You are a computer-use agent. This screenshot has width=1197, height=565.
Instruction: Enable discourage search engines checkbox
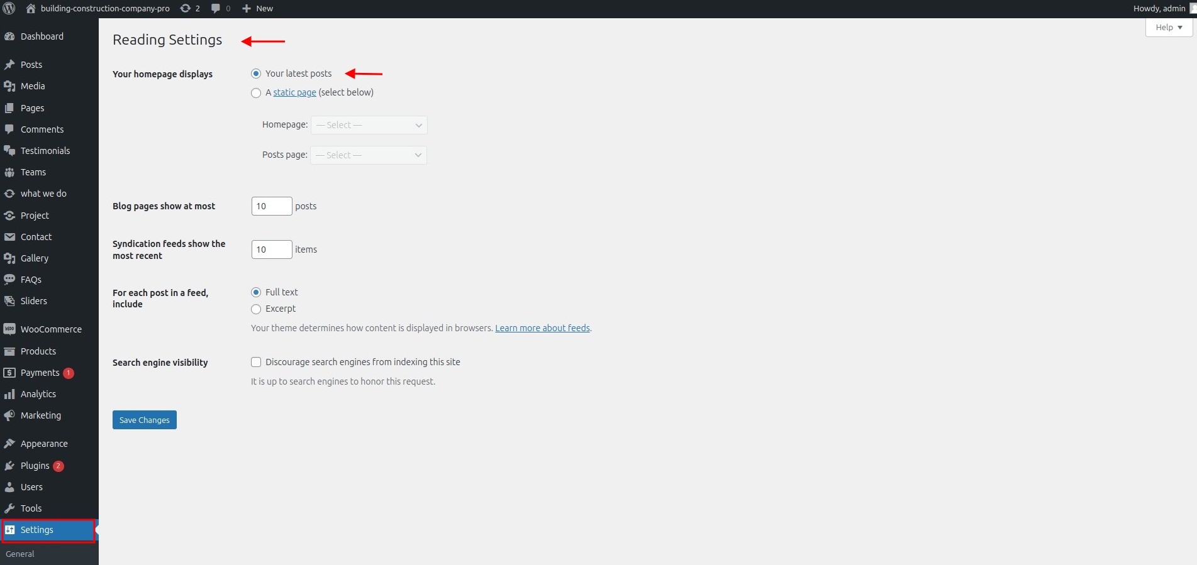pyautogui.click(x=256, y=362)
